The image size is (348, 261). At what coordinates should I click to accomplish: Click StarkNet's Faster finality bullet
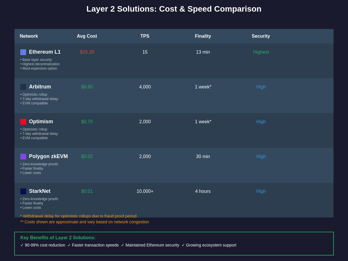[x=32, y=203]
